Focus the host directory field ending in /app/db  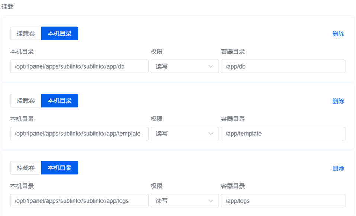click(x=79, y=66)
